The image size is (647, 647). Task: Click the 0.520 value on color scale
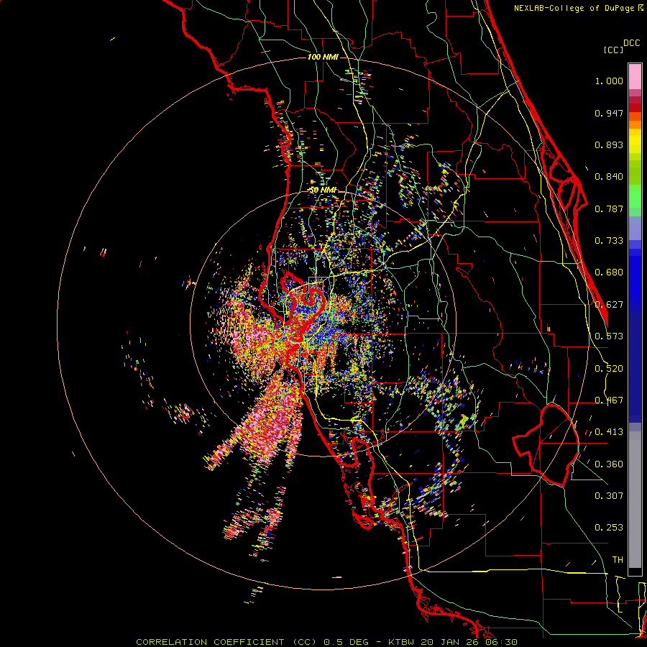click(x=609, y=369)
